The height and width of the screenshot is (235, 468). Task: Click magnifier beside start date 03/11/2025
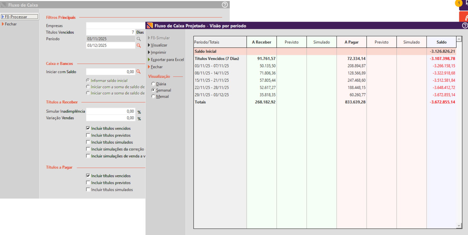pos(139,39)
